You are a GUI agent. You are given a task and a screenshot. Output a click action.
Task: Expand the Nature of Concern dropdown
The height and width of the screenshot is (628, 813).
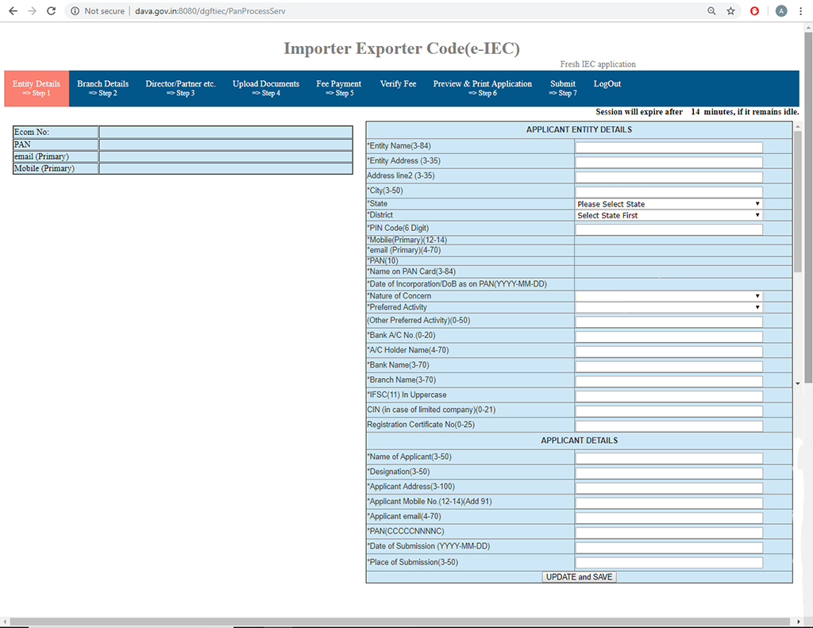668,295
